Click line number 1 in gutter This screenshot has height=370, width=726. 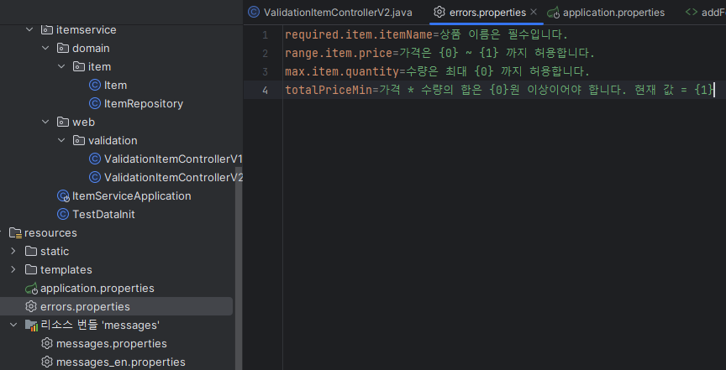point(265,35)
